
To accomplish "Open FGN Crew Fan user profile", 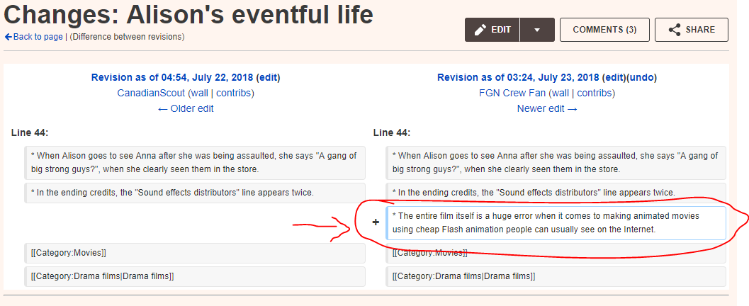I will click(x=512, y=93).
